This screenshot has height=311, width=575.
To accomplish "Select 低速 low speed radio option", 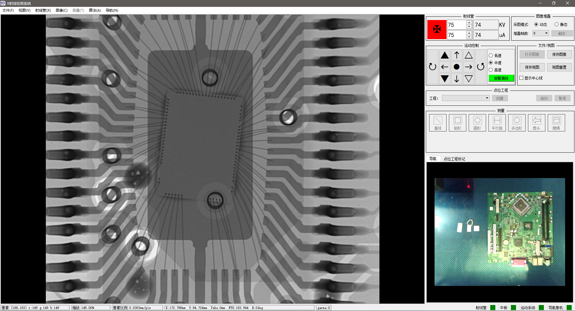I will [491, 56].
